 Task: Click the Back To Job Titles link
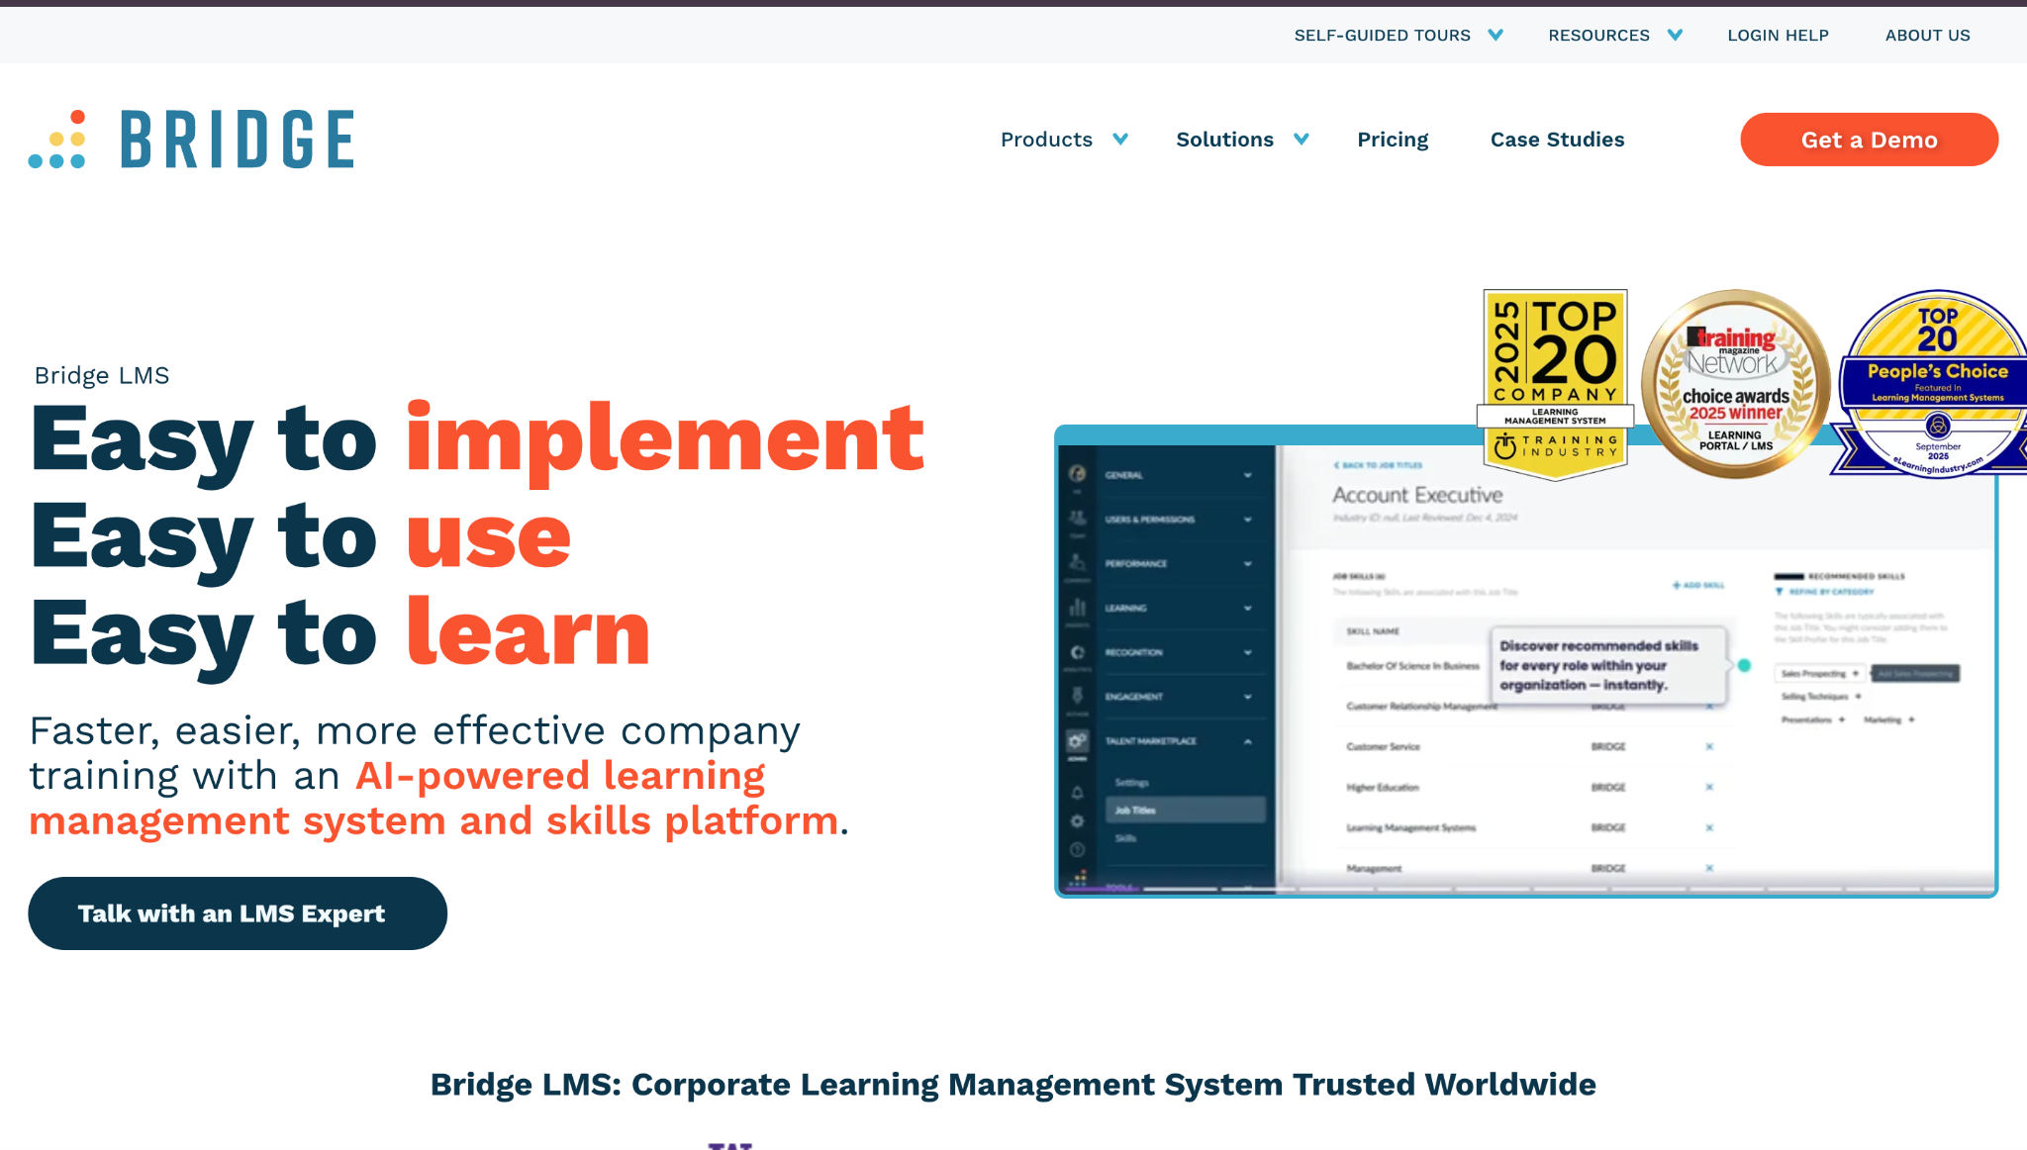coord(1377,465)
